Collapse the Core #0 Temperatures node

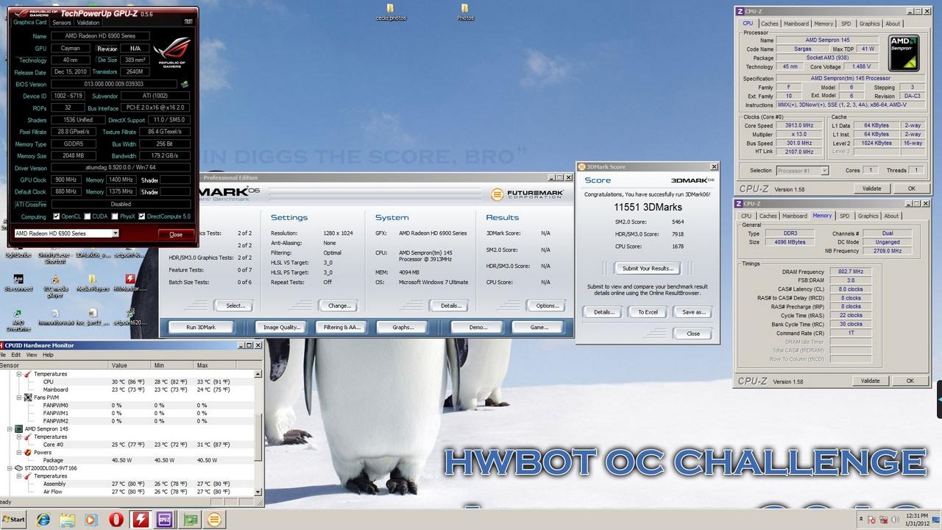pyautogui.click(x=19, y=437)
